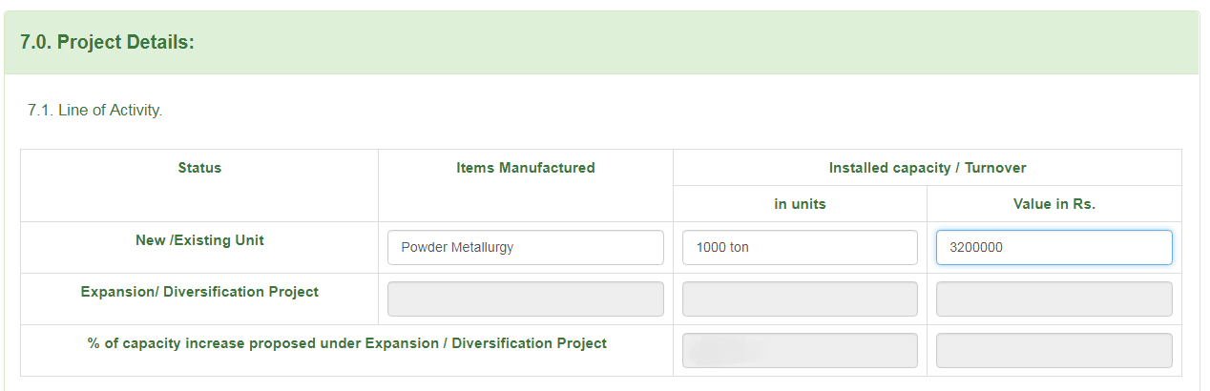Focus the % capacity increase in-units field

click(x=800, y=350)
